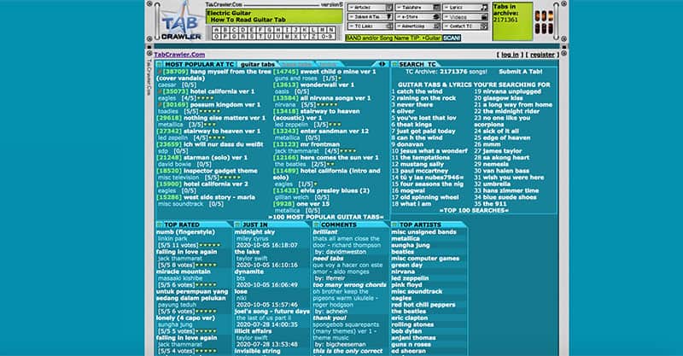This screenshot has height=356, width=683.
Task: Switch to the guitar tabs tab
Action: coord(258,64)
